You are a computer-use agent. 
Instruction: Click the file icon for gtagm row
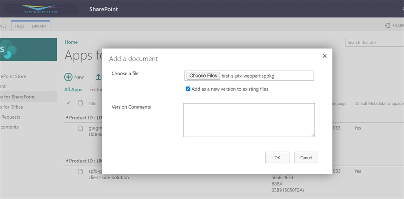(81, 128)
